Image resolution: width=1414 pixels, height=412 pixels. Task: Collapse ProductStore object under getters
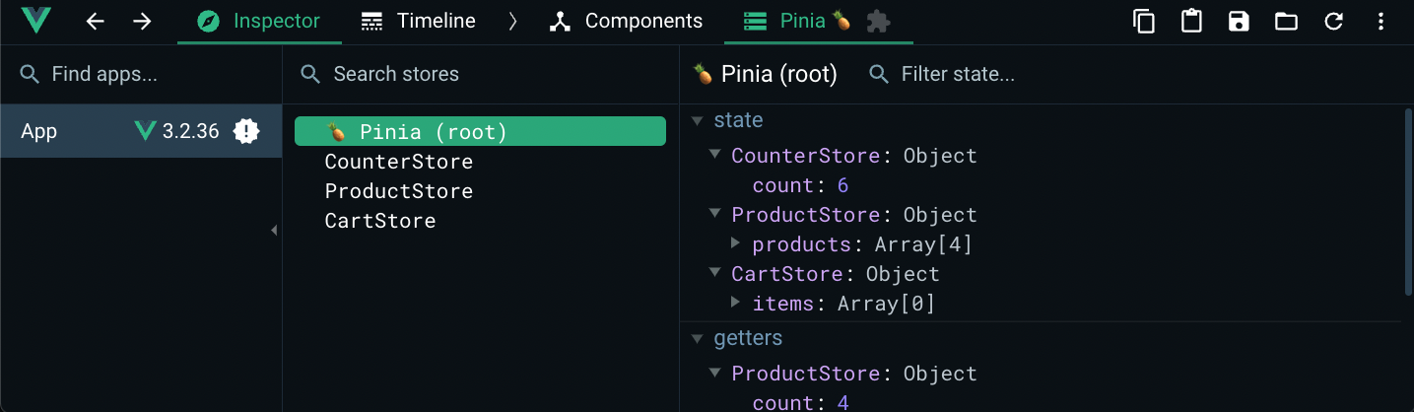tap(715, 374)
